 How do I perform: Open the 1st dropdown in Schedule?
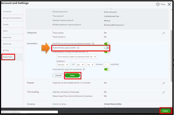pos(90,64)
